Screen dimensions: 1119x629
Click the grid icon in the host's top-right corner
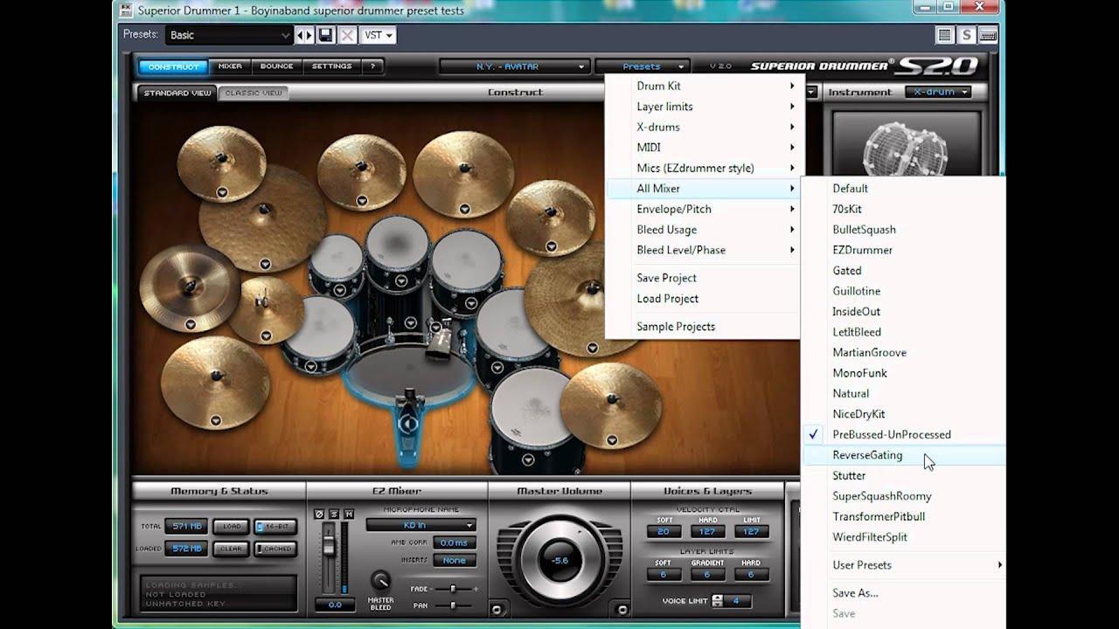coord(944,35)
